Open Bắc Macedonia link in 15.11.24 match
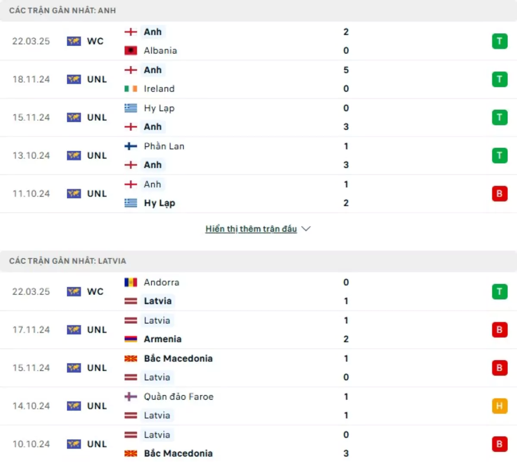Screen dimensions: 517x462 click(x=178, y=359)
